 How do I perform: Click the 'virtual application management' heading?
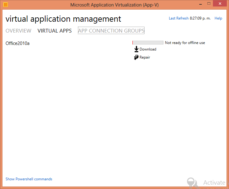63,19
